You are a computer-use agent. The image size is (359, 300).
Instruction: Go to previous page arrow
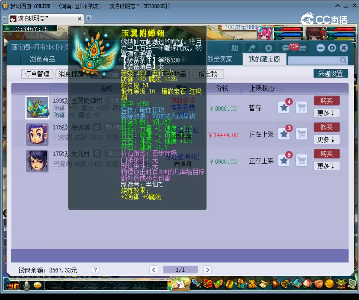154,270
